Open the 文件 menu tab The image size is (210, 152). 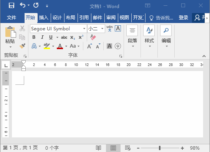point(12,18)
